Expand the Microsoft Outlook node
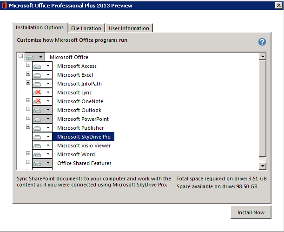The image size is (284, 232). (28, 109)
